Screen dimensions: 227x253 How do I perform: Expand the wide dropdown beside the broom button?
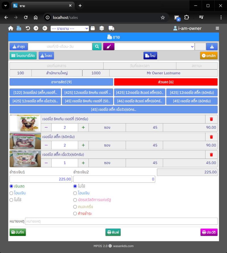pos(154,47)
